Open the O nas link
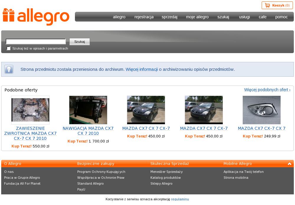The width and height of the screenshot is (295, 205). 9,172
